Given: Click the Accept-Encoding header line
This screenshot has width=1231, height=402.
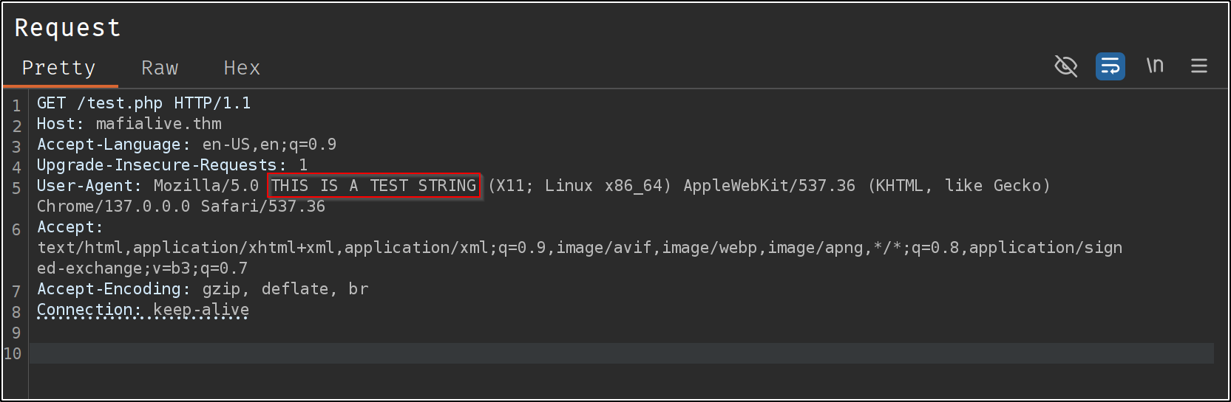Looking at the screenshot, I should pyautogui.click(x=202, y=289).
